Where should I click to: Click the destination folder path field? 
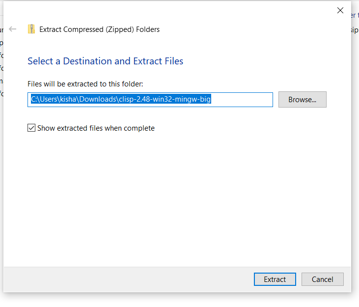click(150, 100)
